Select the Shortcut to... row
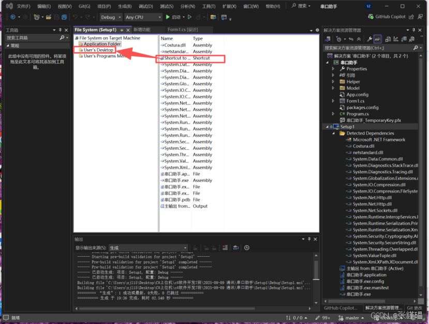Image resolution: width=429 pixels, height=324 pixels. (190, 58)
